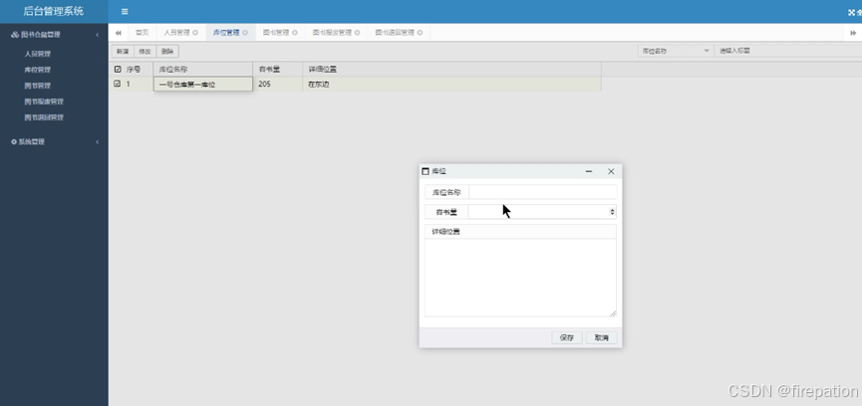Focus the 库位名称 input in the dialog
This screenshot has width=862, height=406.
(543, 192)
